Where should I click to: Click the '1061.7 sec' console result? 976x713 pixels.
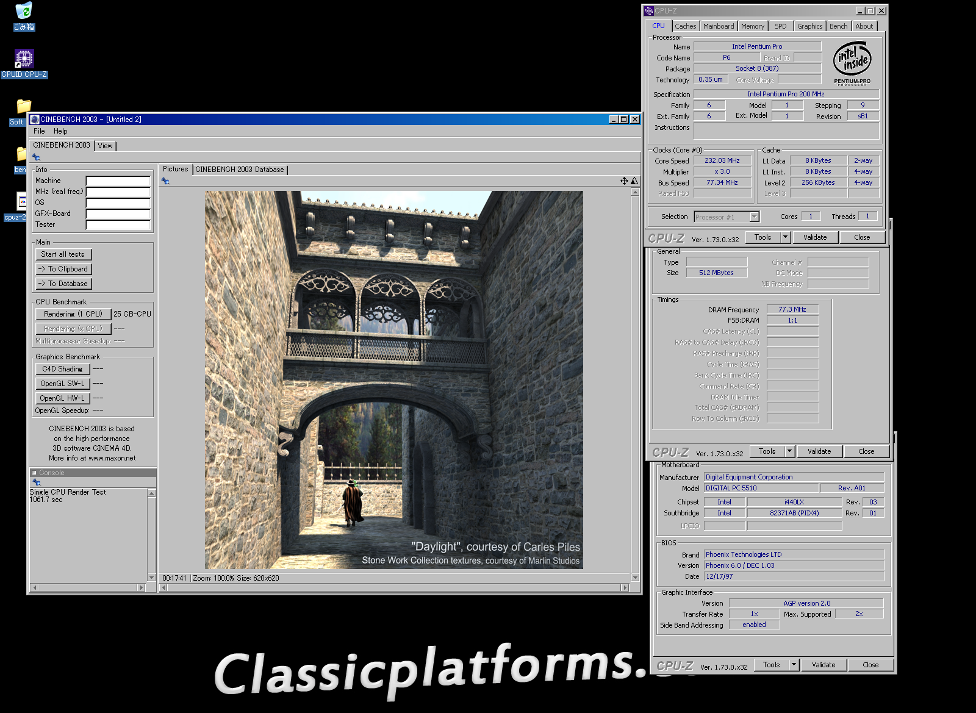[x=46, y=500]
